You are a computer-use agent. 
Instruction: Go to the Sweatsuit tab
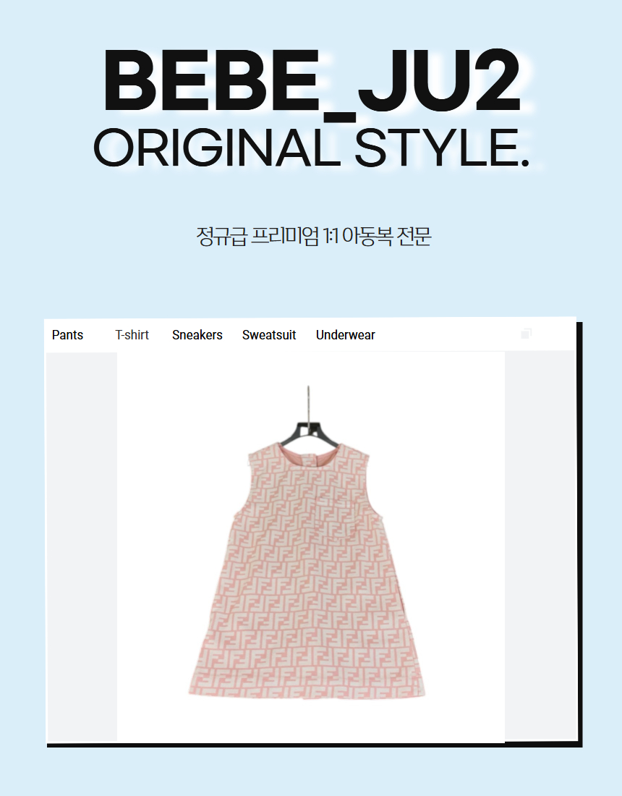click(x=269, y=335)
